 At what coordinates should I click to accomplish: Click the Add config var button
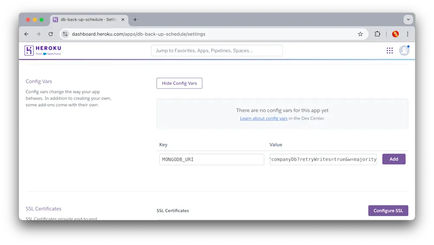click(394, 159)
